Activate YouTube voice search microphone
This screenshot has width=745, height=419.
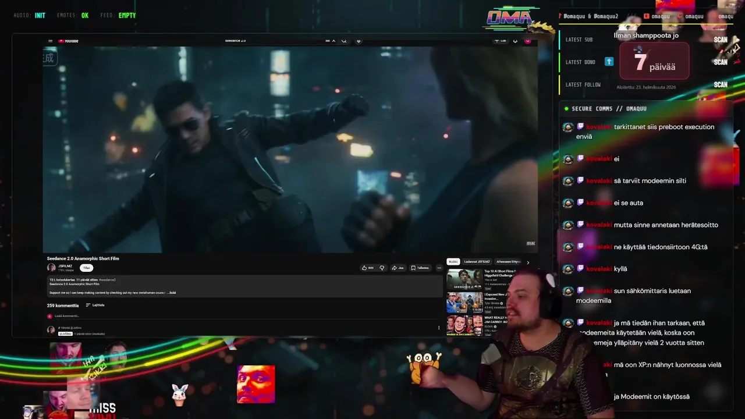pyautogui.click(x=359, y=41)
